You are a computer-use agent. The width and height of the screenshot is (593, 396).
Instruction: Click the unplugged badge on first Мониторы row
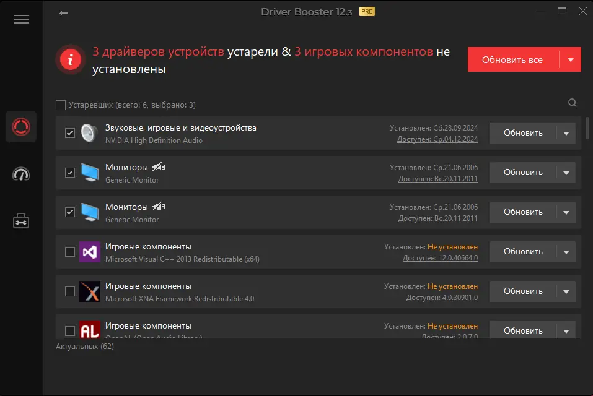tap(159, 166)
